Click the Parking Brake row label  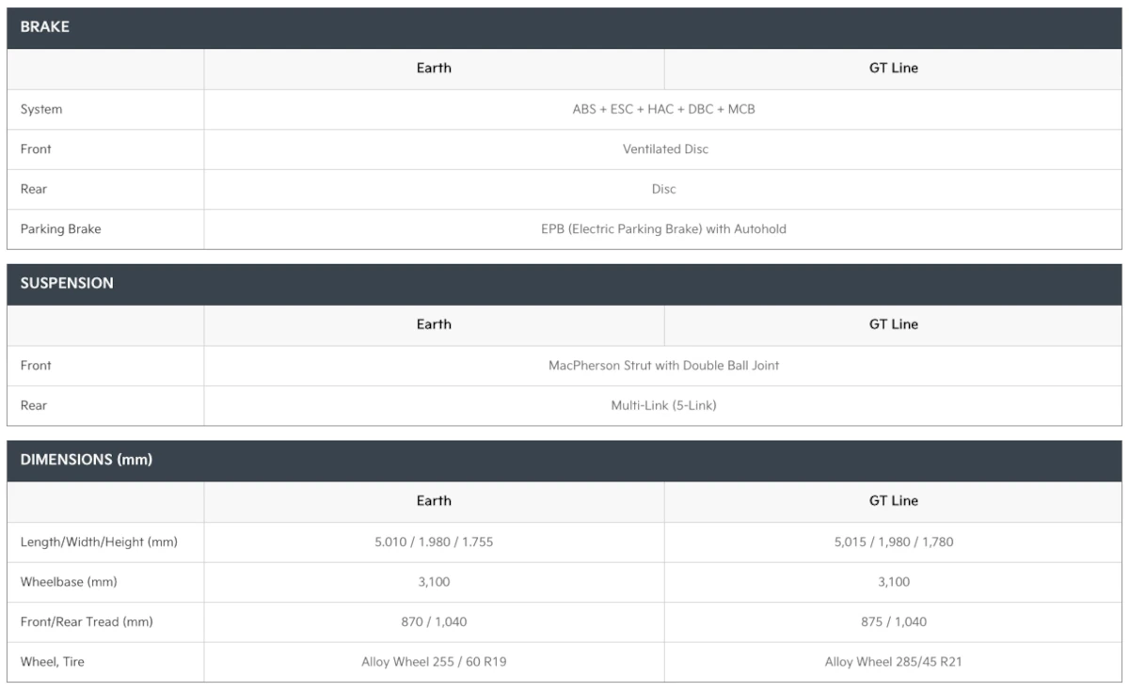60,228
